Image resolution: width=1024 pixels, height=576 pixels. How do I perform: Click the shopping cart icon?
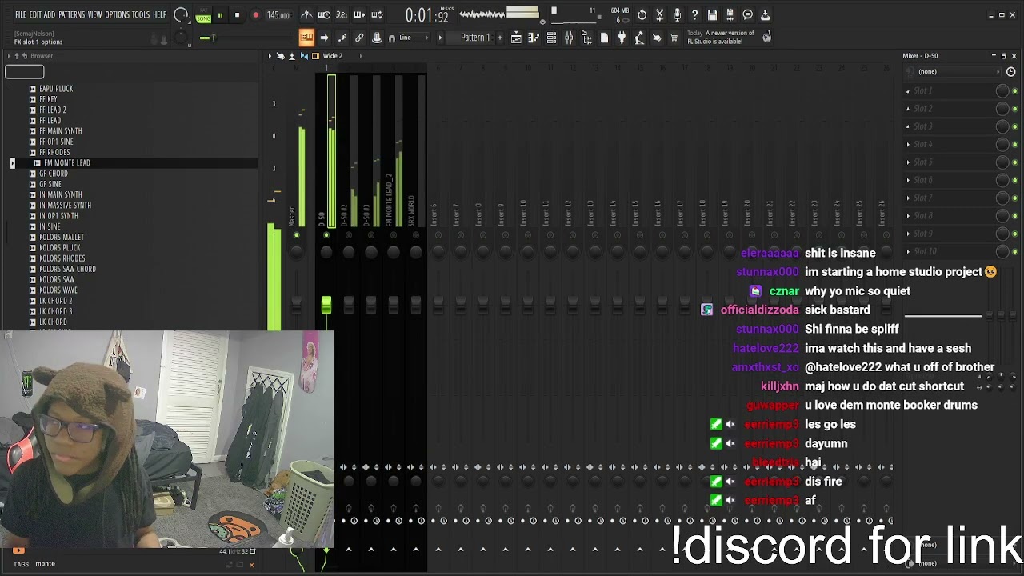674,38
